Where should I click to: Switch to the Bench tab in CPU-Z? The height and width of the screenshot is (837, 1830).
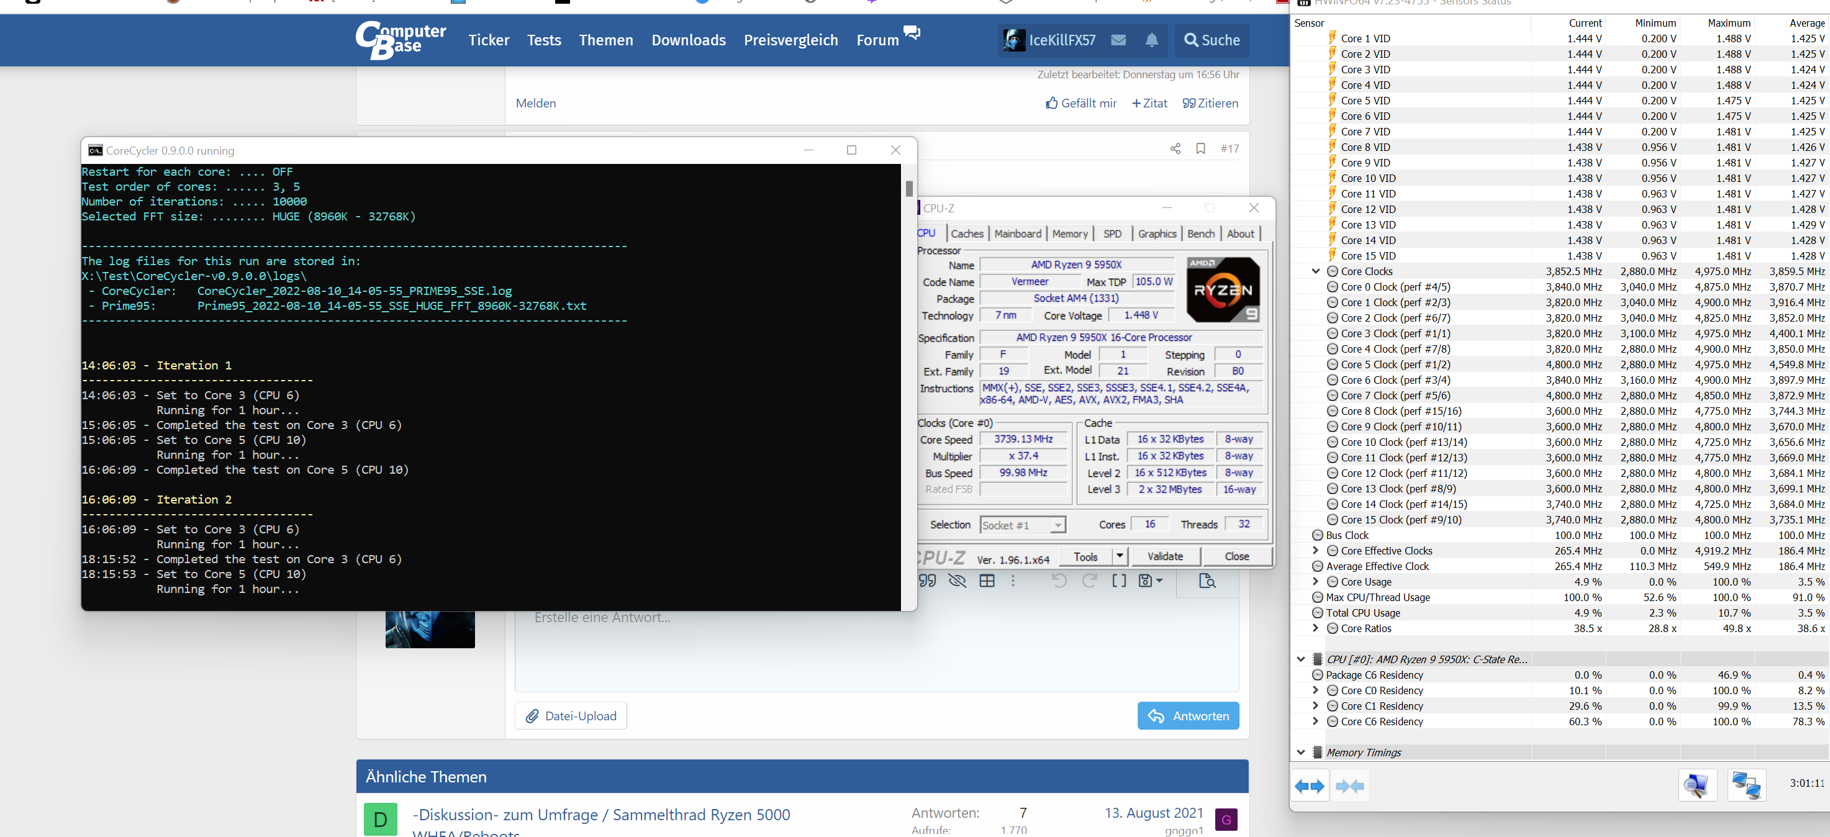1200,233
